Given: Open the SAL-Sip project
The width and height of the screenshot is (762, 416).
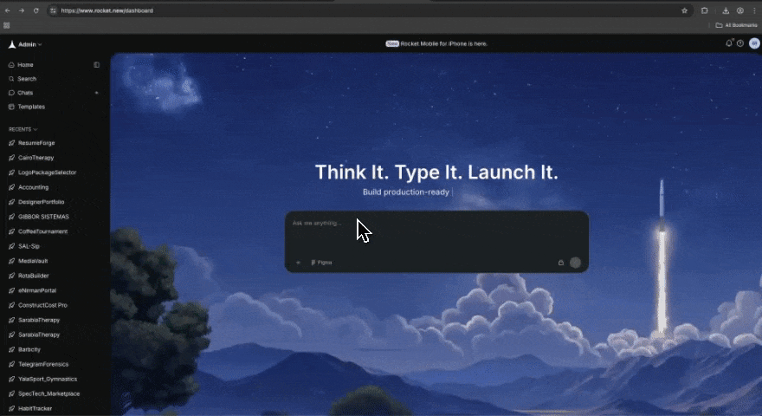Looking at the screenshot, I should coord(29,246).
